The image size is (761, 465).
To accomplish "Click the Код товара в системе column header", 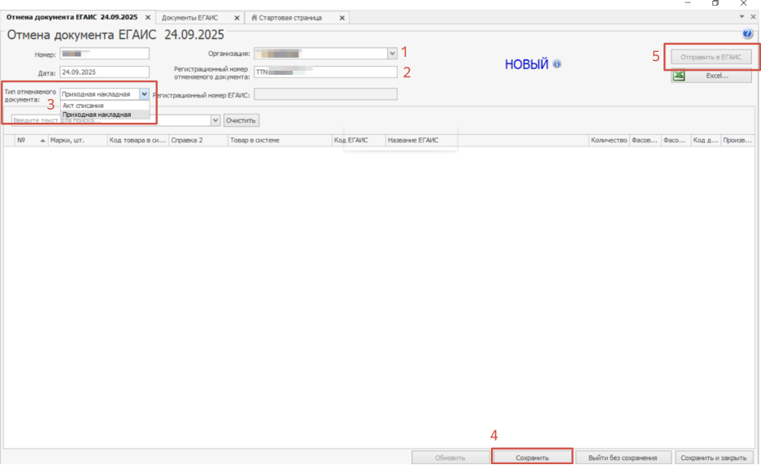I will 138,141.
